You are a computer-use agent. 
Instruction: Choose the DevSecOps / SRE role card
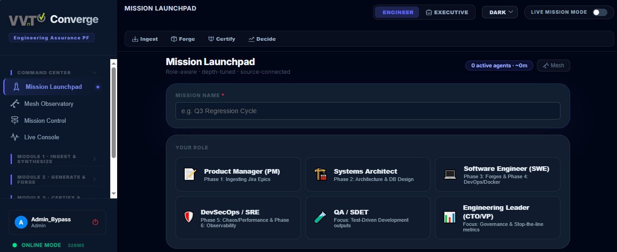click(238, 218)
